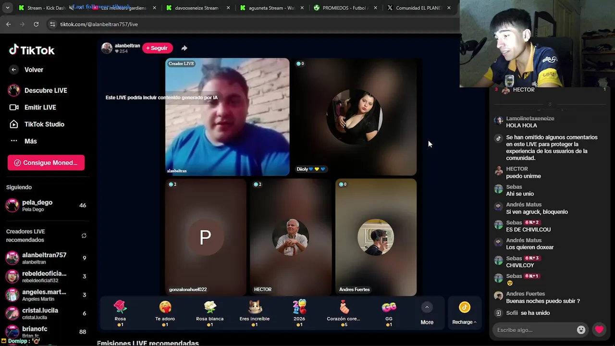Share the live with arrow icon

point(184,48)
